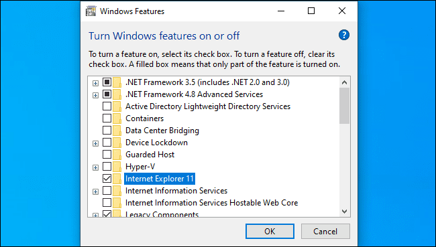This screenshot has width=436, height=247.
Task: Click the Cancel button
Action: [x=325, y=231]
